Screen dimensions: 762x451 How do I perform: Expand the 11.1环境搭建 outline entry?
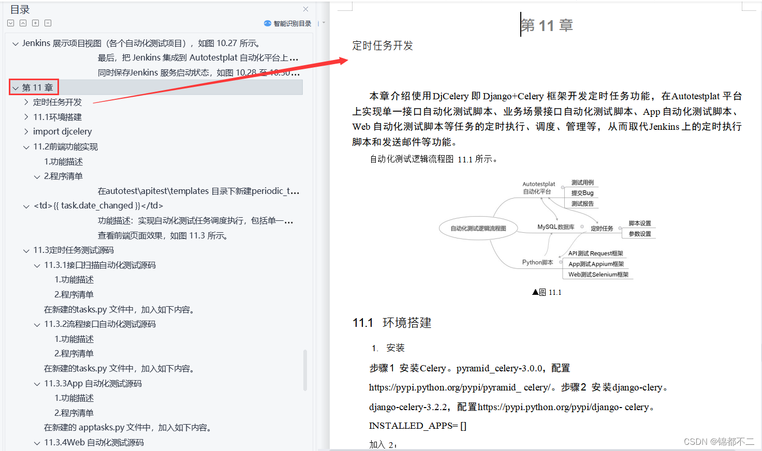point(26,117)
